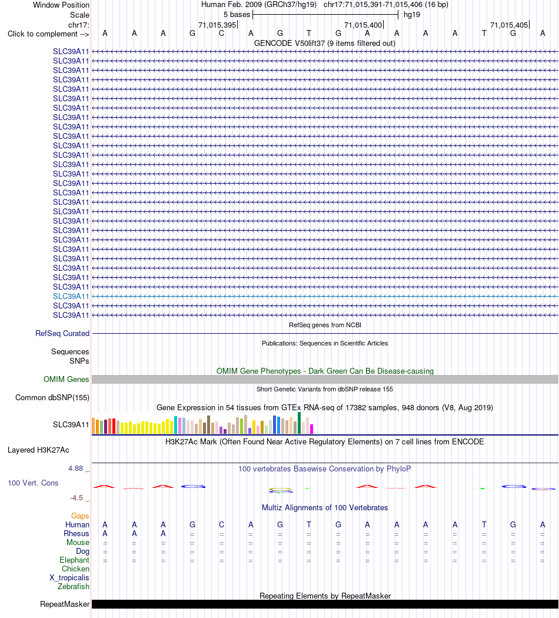Screen dimensions: 559x618
Task: Open the H3K27Ac Mark track title
Action: click(325, 442)
